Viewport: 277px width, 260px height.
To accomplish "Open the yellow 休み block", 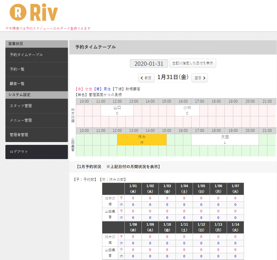I will 142,139.
